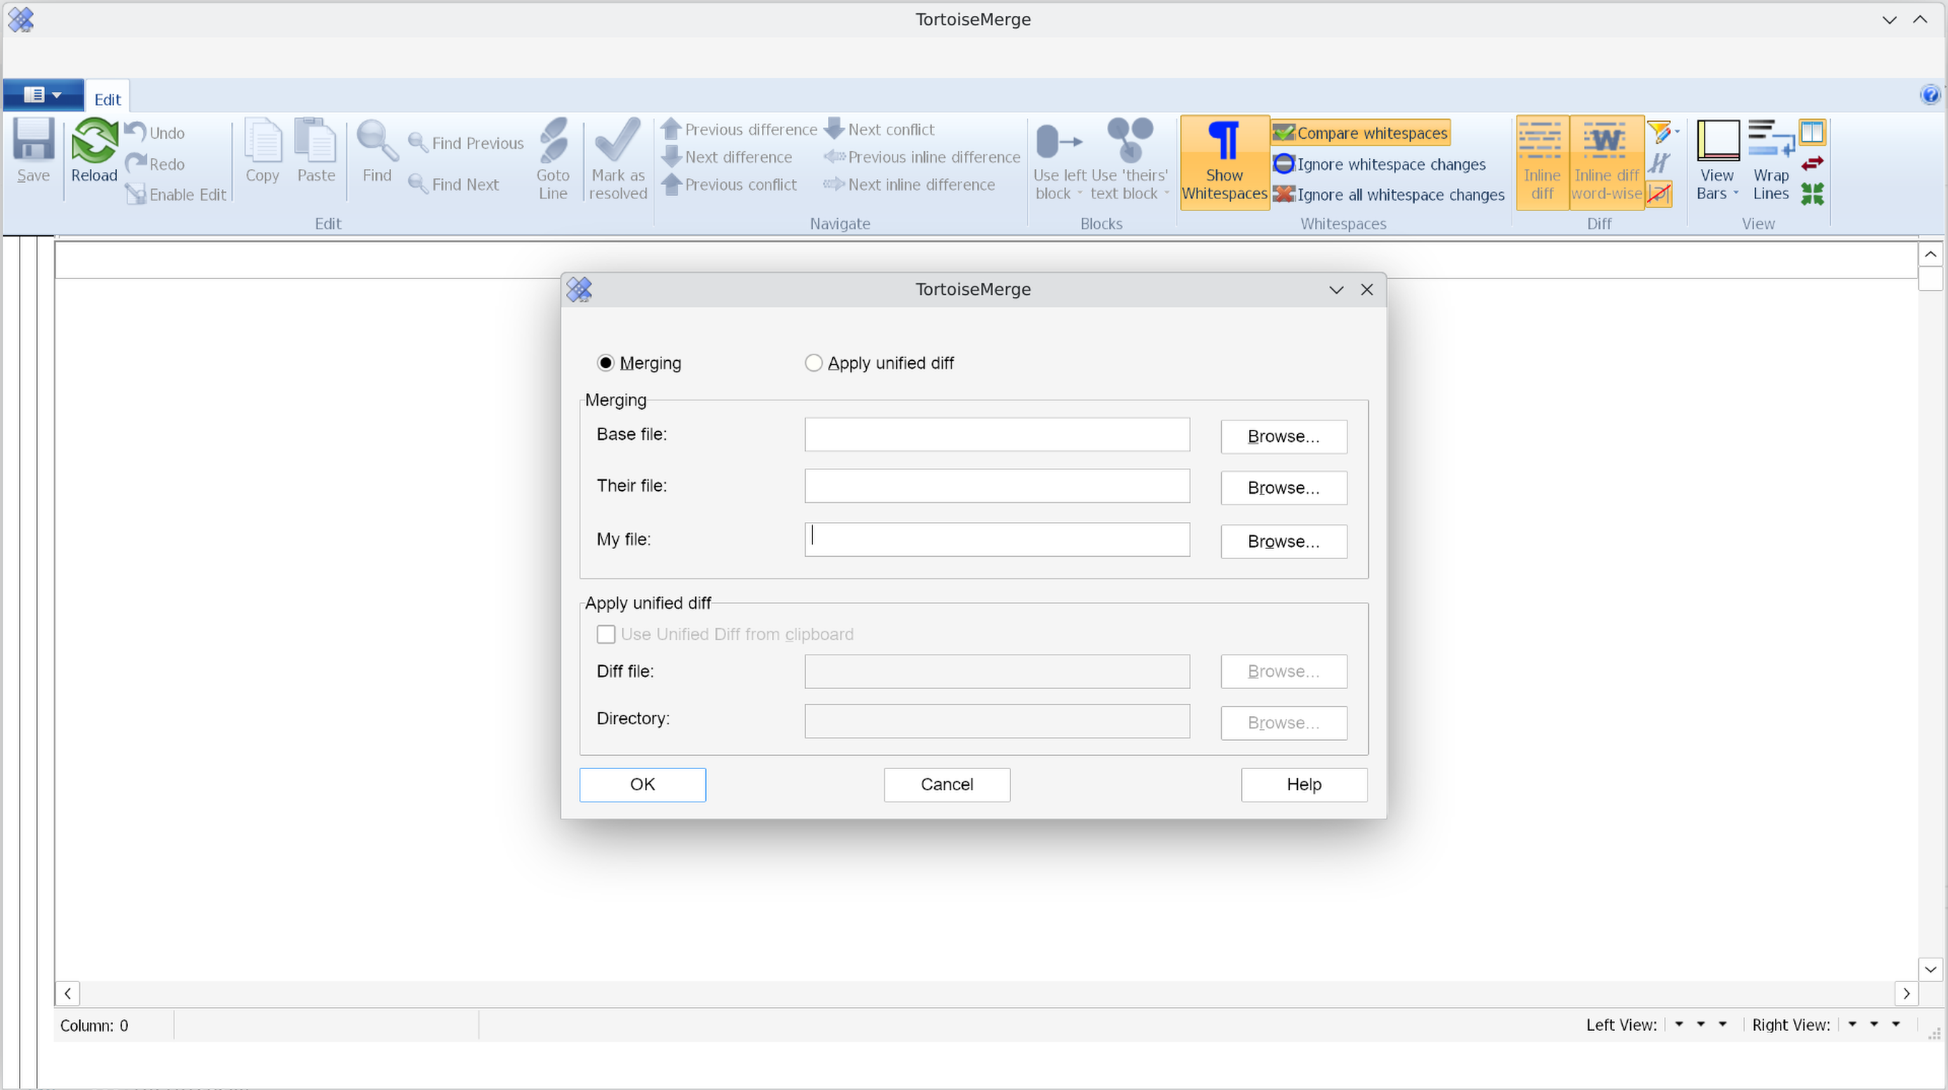
Task: Click the Reload icon in toolbar
Action: tap(93, 151)
